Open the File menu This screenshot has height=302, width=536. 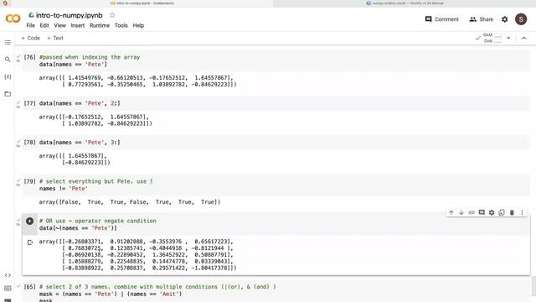(x=30, y=25)
